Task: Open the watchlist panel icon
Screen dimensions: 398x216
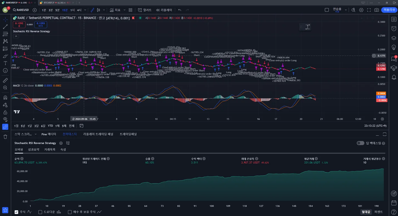Action: (394, 19)
